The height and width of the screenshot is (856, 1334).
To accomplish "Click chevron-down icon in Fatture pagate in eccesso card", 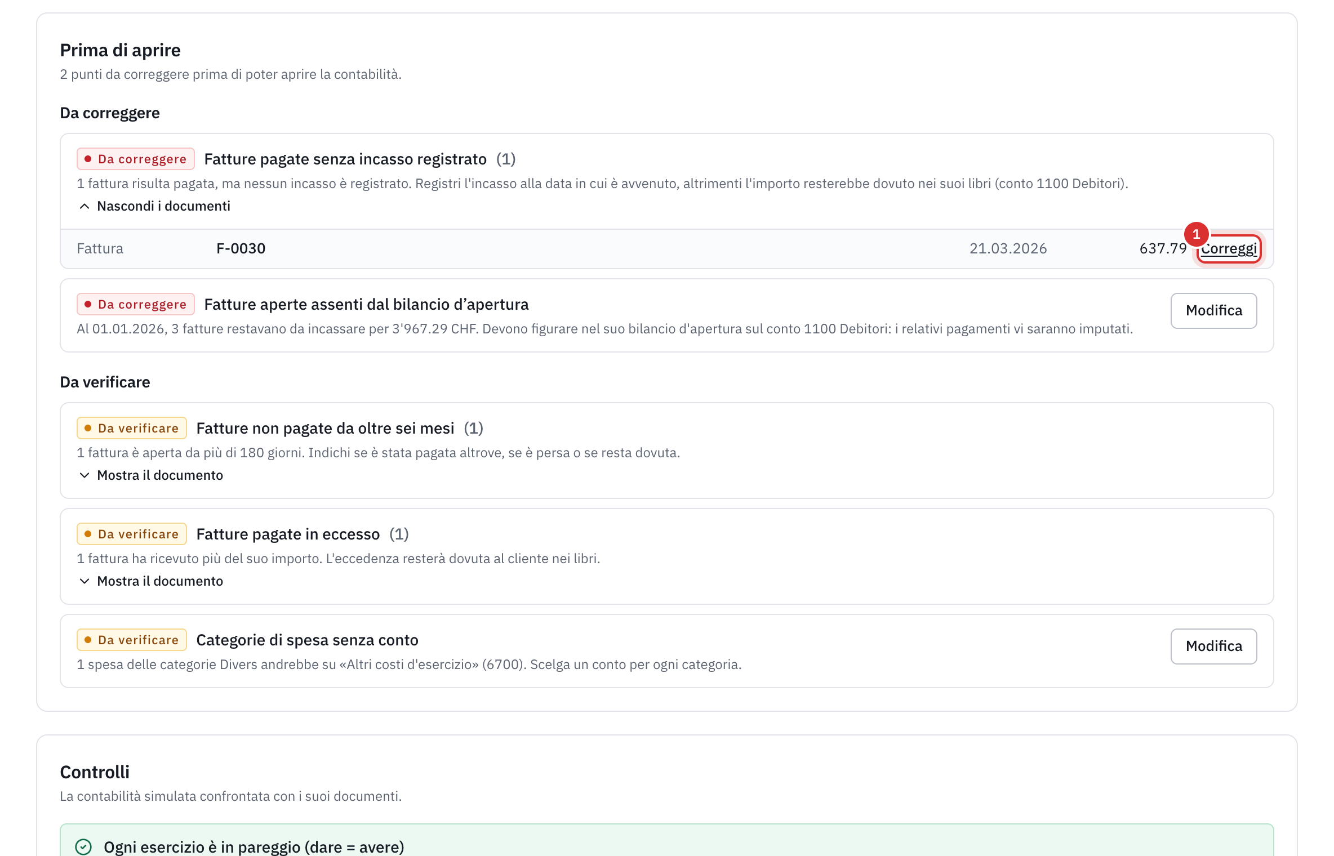I will 85,581.
